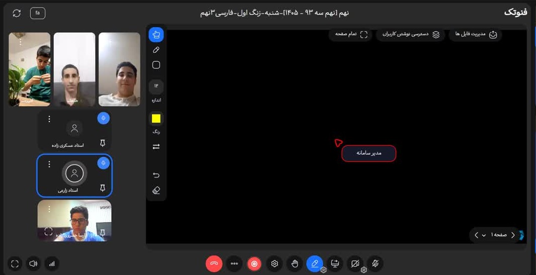This screenshot has width=536, height=275.
Task: Undo the last whiteboard action
Action: [x=156, y=175]
